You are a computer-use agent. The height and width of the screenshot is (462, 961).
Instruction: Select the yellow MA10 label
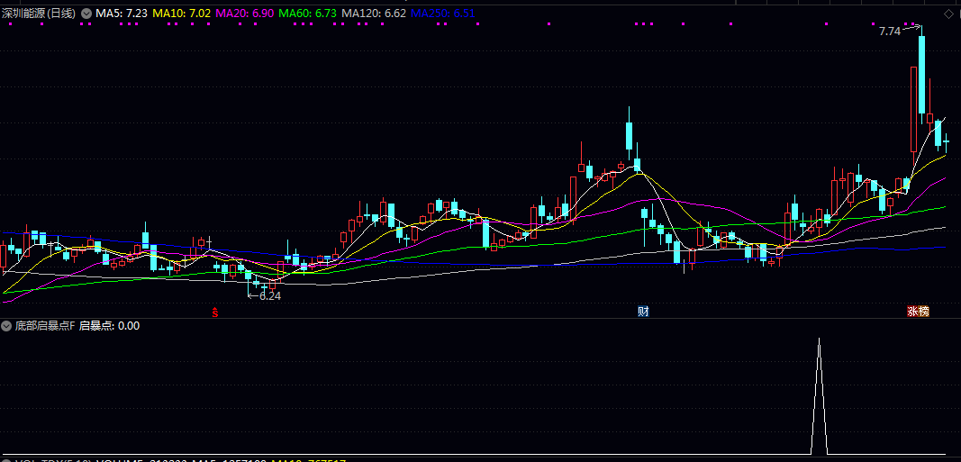pos(181,14)
